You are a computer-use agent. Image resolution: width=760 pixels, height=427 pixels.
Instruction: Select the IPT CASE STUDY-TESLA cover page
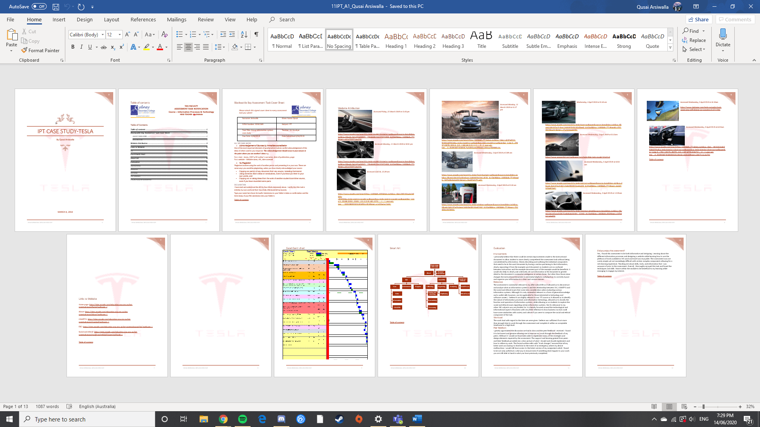[x=65, y=160]
